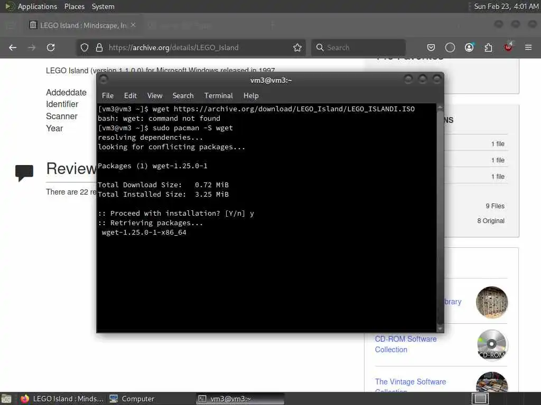This screenshot has height=405, width=541.
Task: Click the 'Addeddate' metadata label
Action: click(x=66, y=93)
